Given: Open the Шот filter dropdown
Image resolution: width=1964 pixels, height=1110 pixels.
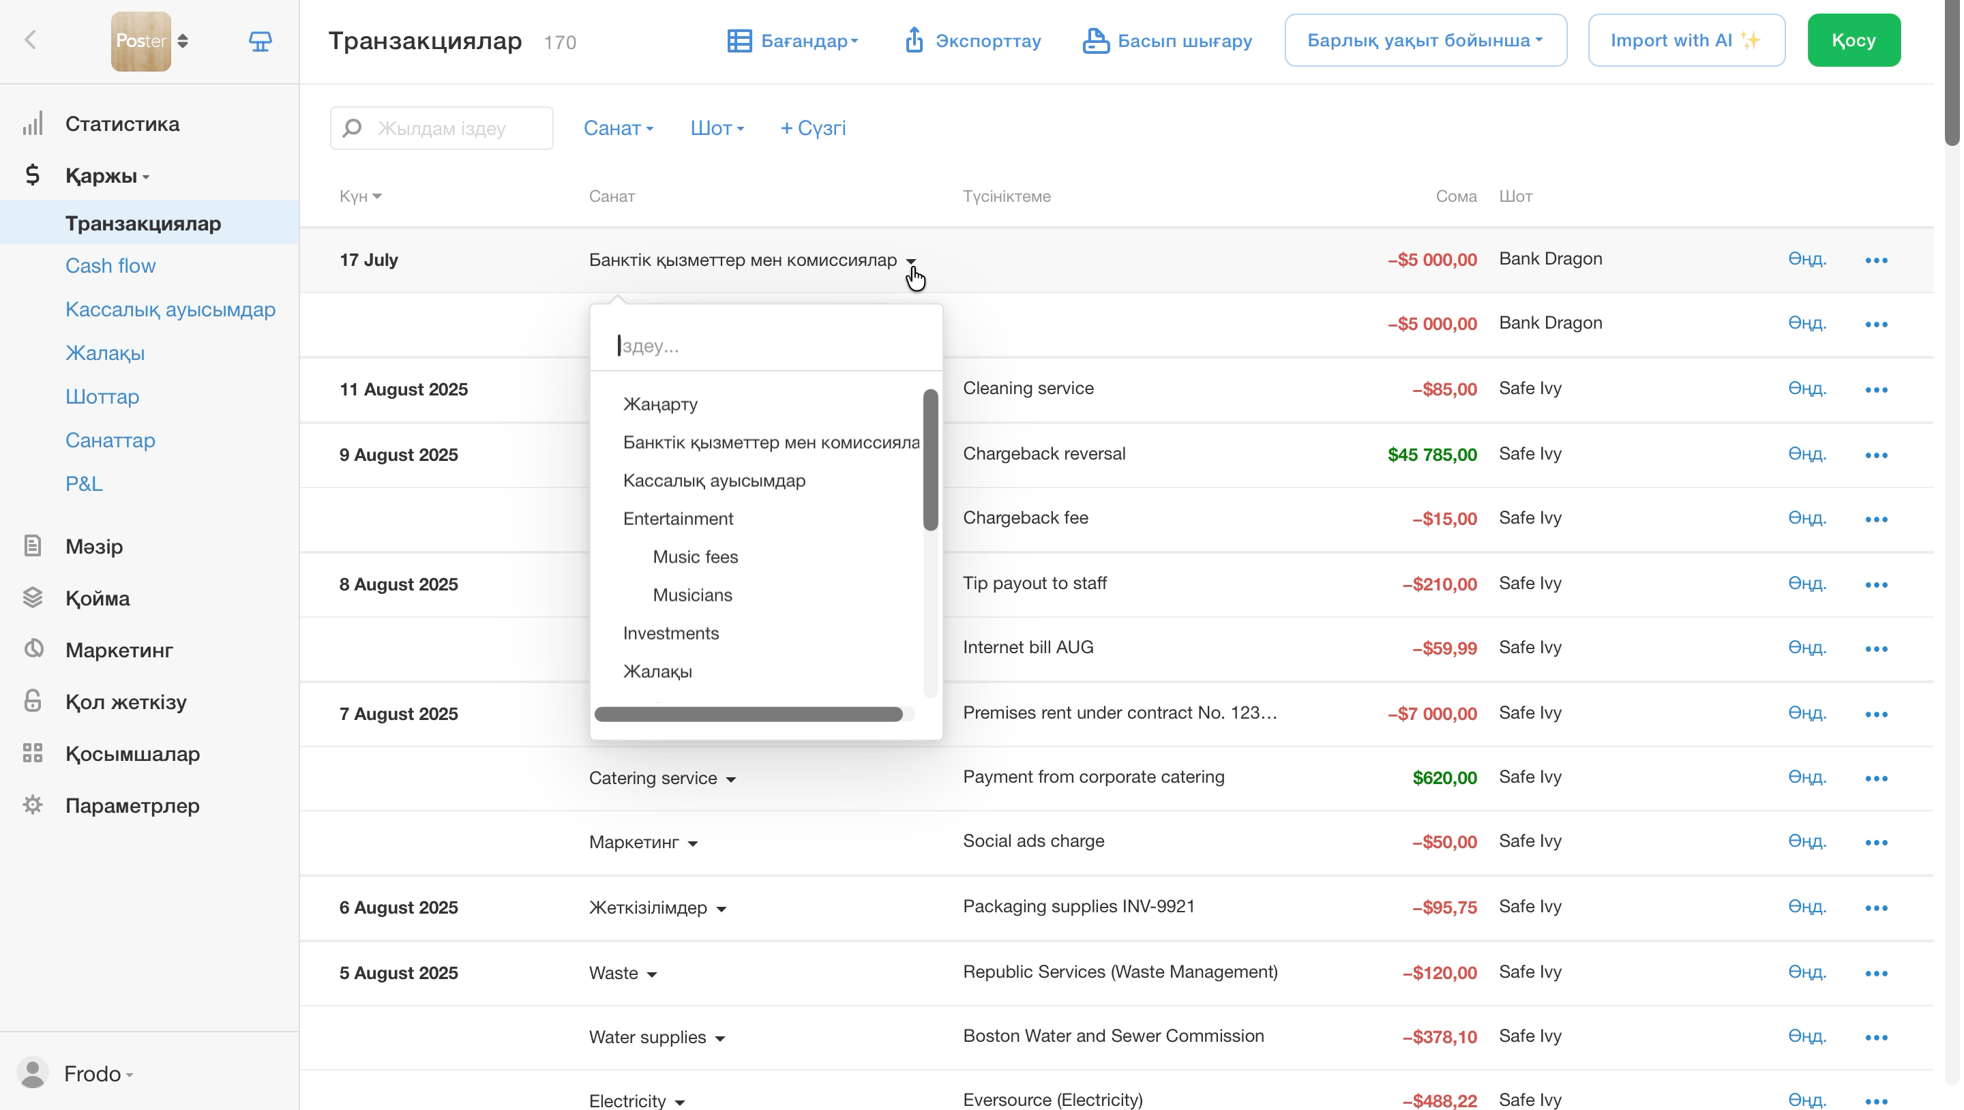Looking at the screenshot, I should pos(717,128).
